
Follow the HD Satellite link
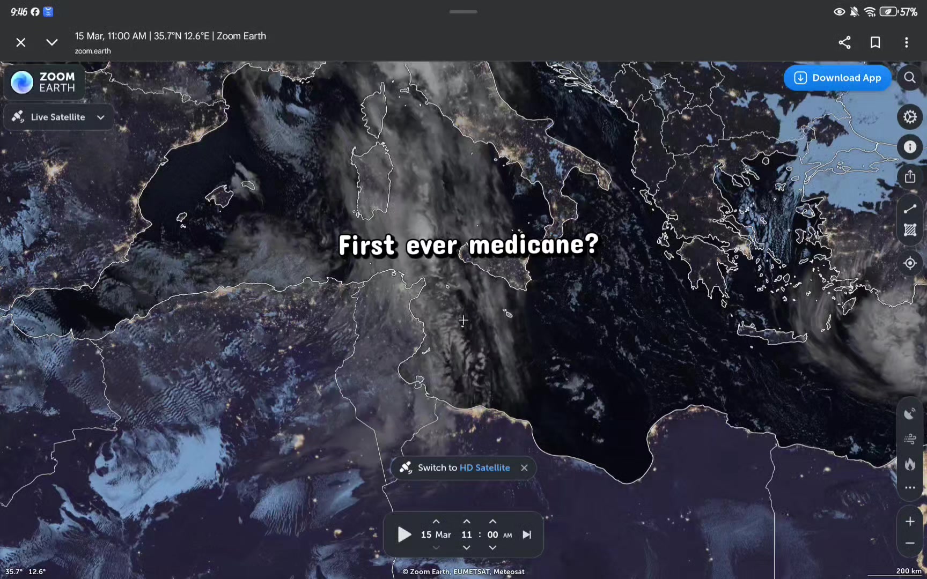pyautogui.click(x=484, y=467)
